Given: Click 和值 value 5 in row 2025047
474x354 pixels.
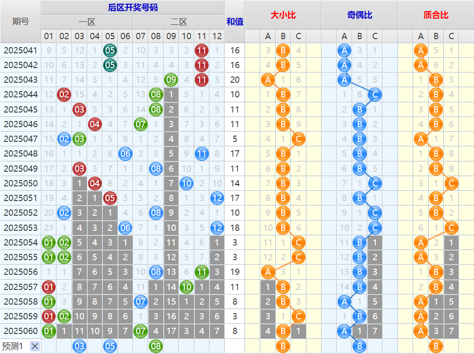Looking at the screenshot, I should pos(235,139).
